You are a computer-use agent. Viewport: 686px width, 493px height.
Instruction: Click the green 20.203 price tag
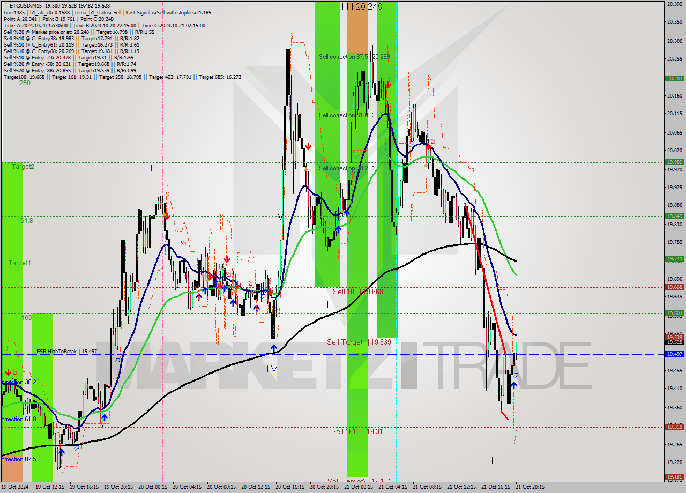tap(674, 78)
